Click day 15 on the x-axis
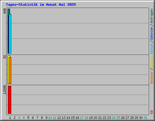Image resolution: width=155 pixels, height=121 pixels. (73, 118)
